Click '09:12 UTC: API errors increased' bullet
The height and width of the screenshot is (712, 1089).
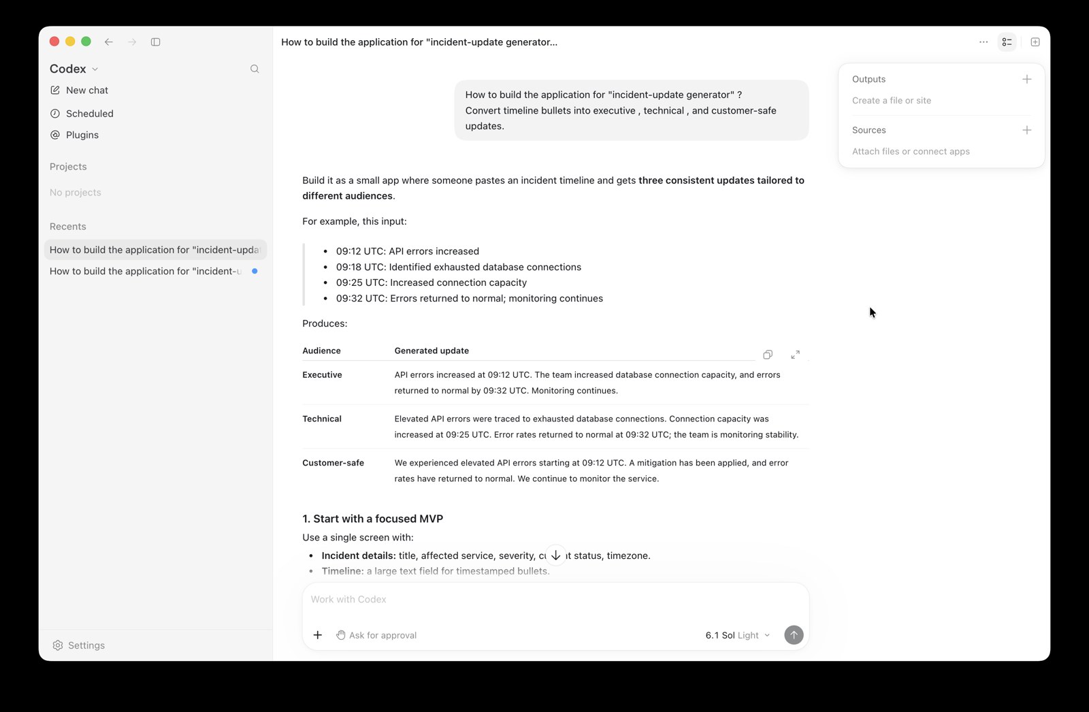coord(408,251)
